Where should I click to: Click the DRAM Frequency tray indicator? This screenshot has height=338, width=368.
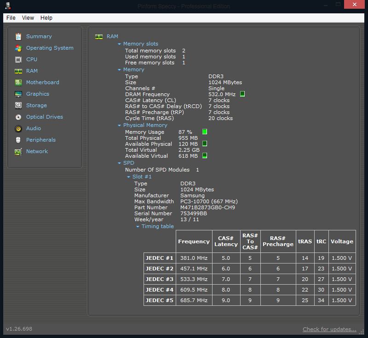242,94
